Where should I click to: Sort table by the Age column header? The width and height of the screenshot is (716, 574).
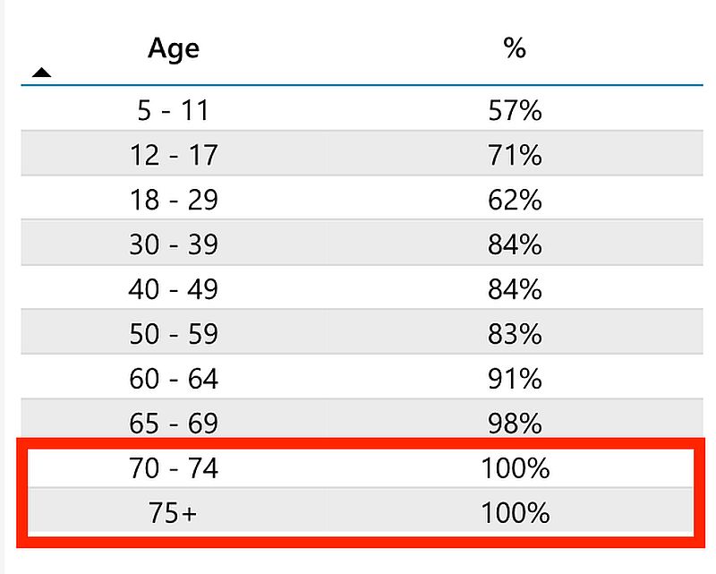(x=174, y=48)
